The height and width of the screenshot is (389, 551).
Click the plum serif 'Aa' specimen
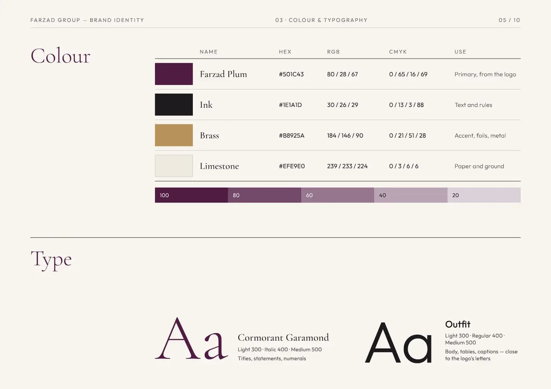coord(192,339)
